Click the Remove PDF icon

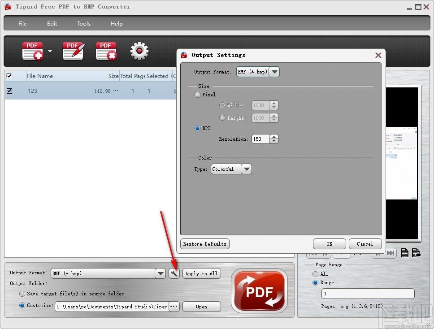tap(106, 51)
